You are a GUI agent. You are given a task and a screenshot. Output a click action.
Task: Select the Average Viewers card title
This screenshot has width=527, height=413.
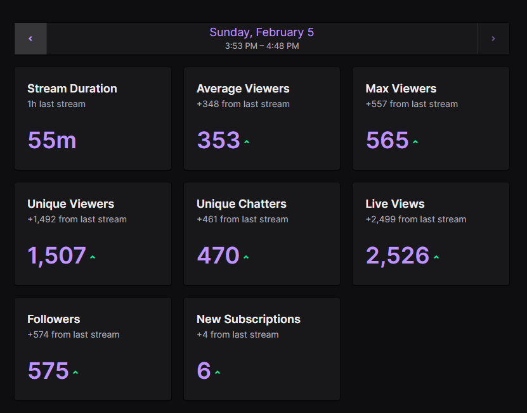(x=243, y=89)
